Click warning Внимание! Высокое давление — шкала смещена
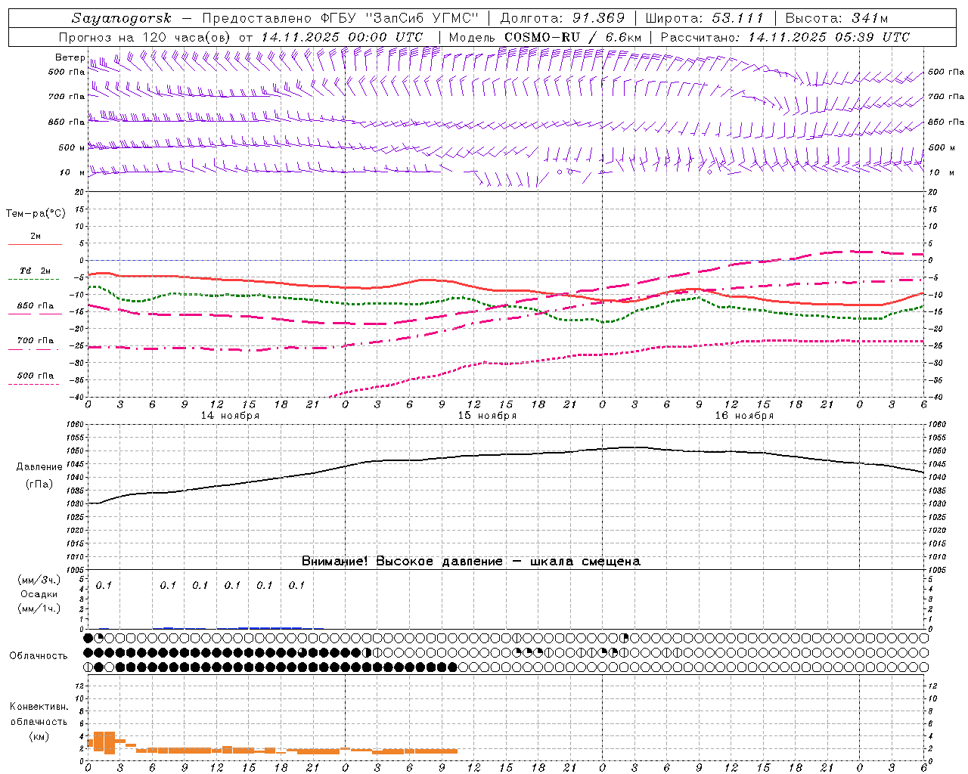The height and width of the screenshot is (774, 968). pyautogui.click(x=470, y=562)
